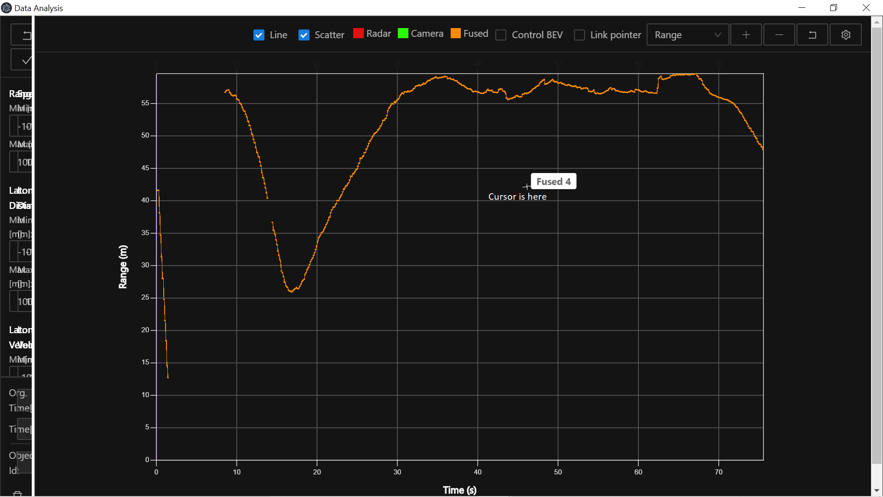This screenshot has height=497, width=883.
Task: Reset the chart view with the return icon
Action: point(812,35)
